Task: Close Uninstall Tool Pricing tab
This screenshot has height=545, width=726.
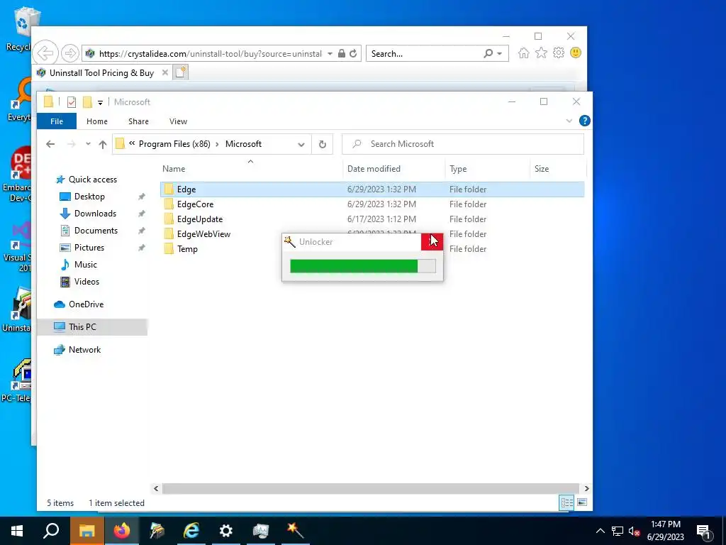Action: (164, 73)
